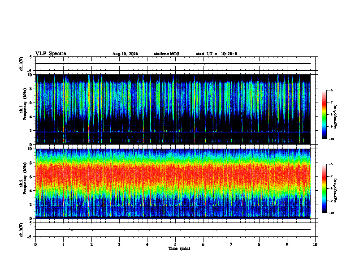Click the ch.1 frequency axis "4" tick label
355x274 pixels.
31,117
